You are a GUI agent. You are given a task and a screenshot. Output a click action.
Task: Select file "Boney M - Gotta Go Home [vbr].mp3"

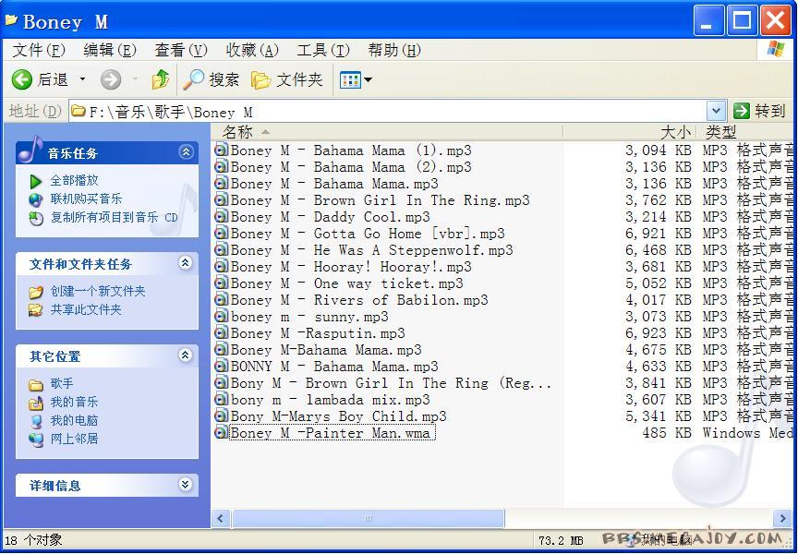[368, 234]
